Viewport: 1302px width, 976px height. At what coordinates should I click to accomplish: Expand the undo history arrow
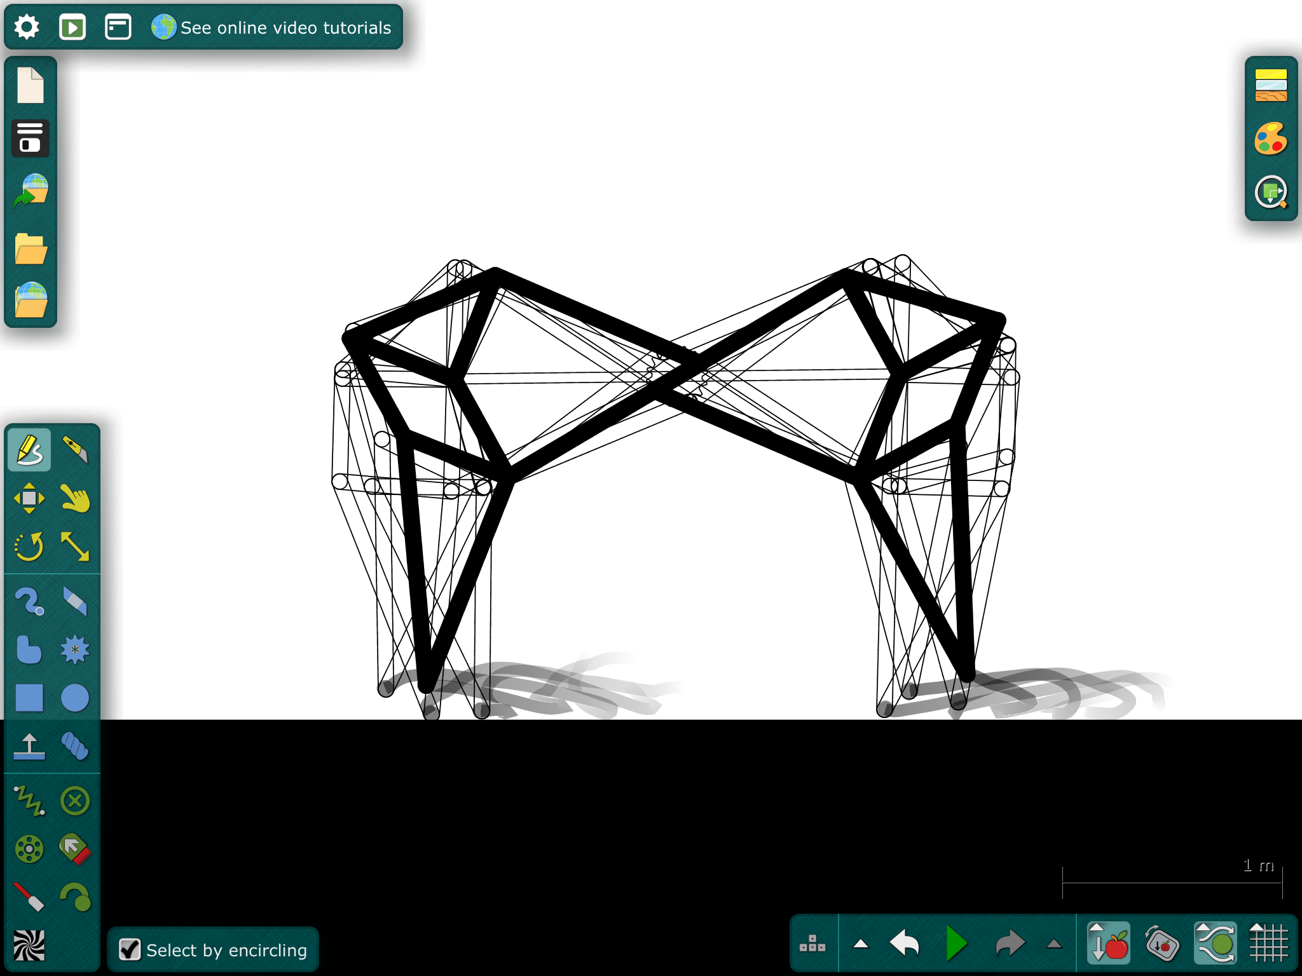861,944
